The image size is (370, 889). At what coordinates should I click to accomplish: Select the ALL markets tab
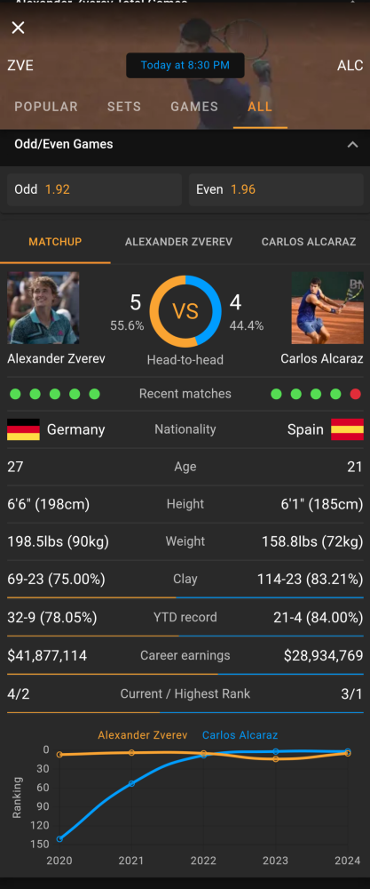(x=260, y=107)
